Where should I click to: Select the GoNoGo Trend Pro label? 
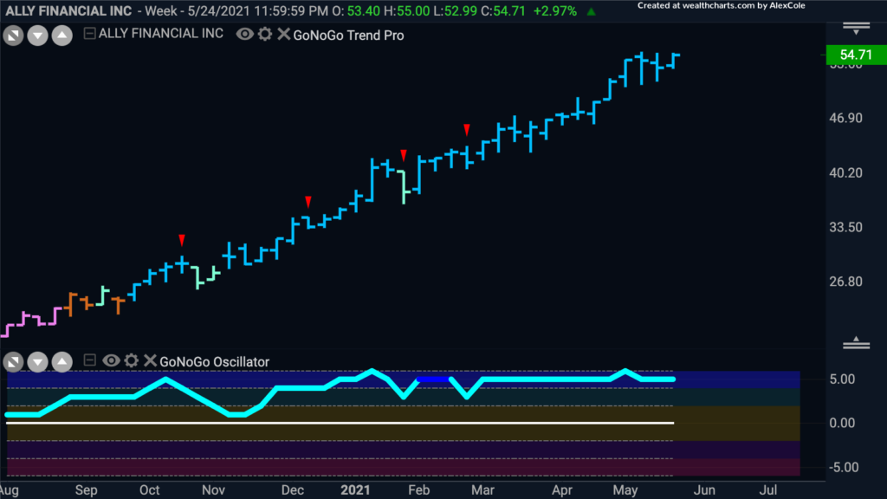click(x=348, y=35)
